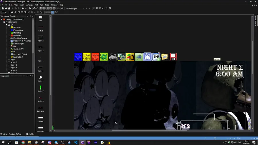Open Windows Start menu
258x145 pixels.
click(x=3, y=142)
